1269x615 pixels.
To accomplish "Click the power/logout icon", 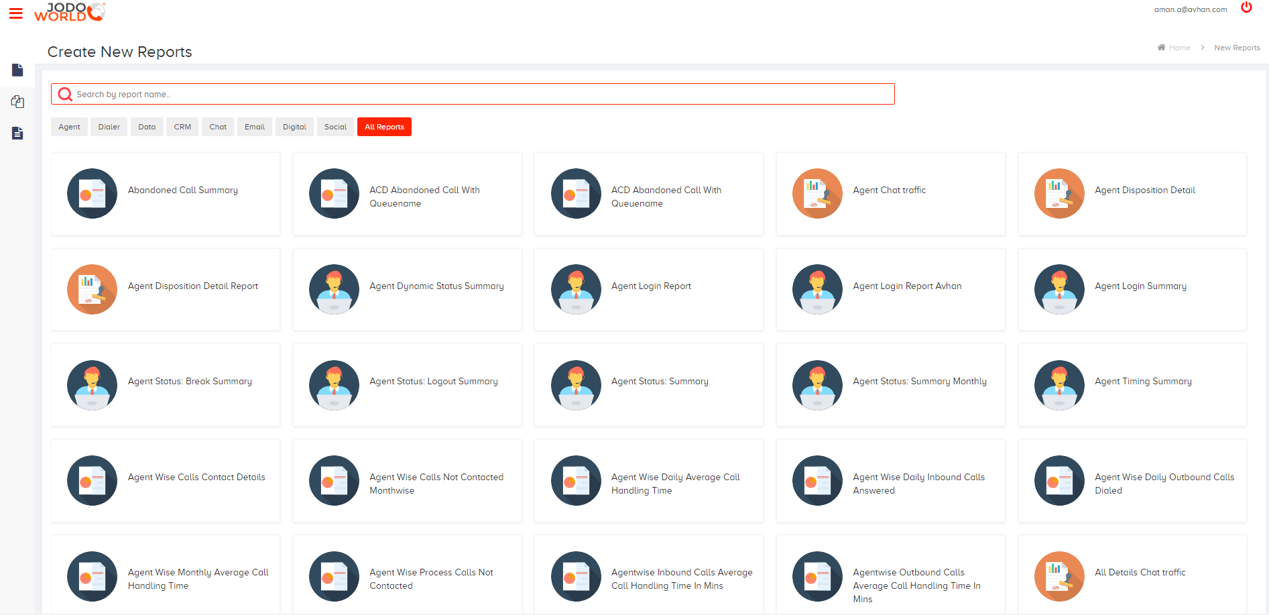I will (1247, 8).
